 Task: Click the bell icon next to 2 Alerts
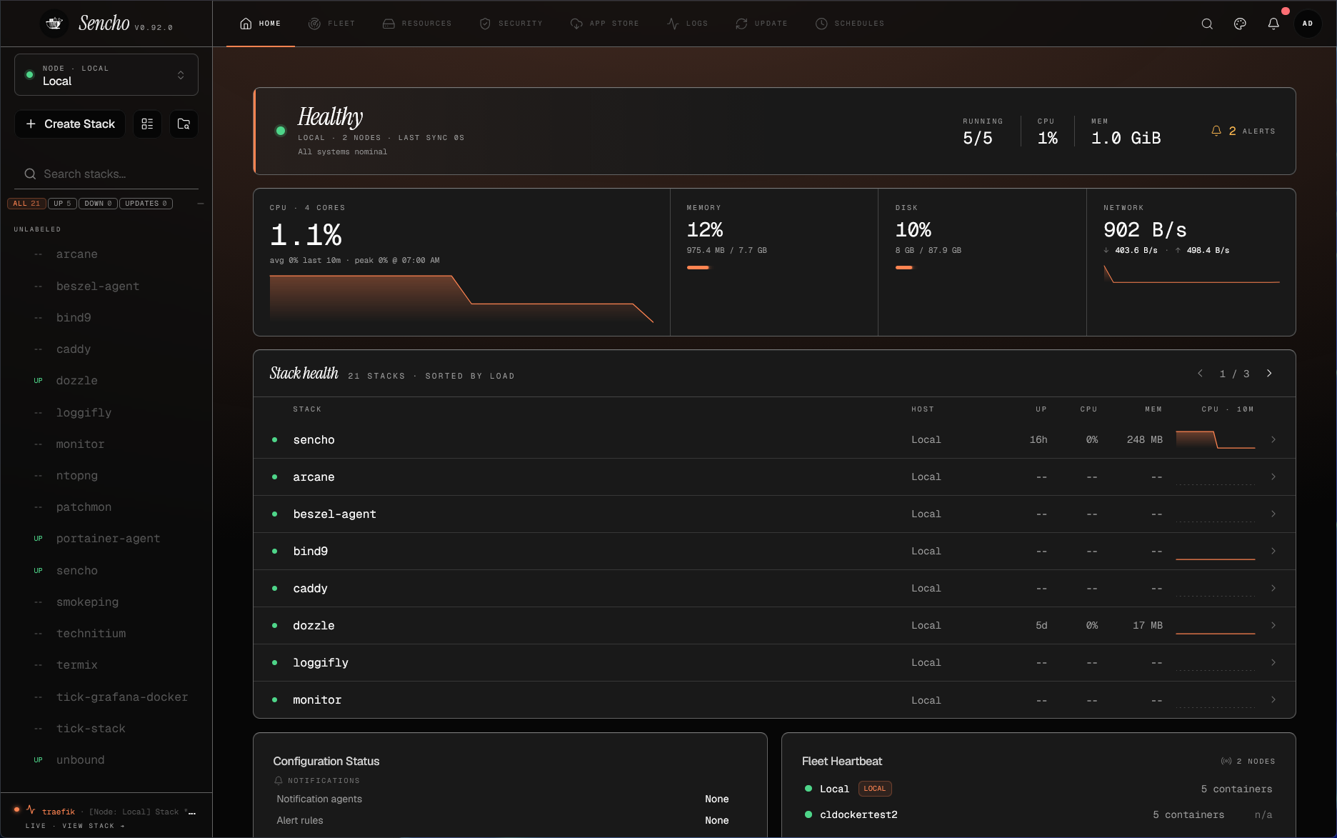point(1216,131)
